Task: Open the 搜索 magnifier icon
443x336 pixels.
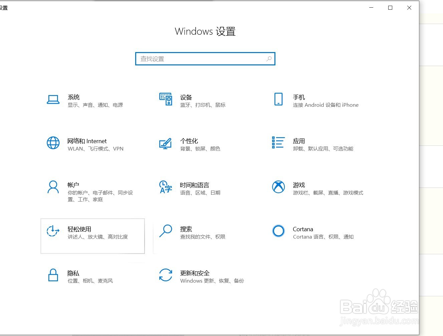Action: 166,231
